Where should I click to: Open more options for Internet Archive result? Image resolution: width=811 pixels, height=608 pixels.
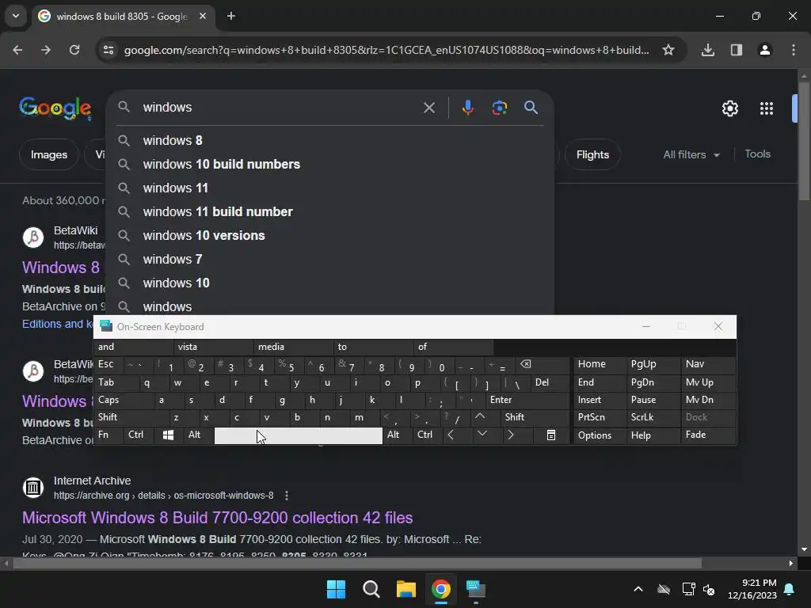(x=287, y=496)
